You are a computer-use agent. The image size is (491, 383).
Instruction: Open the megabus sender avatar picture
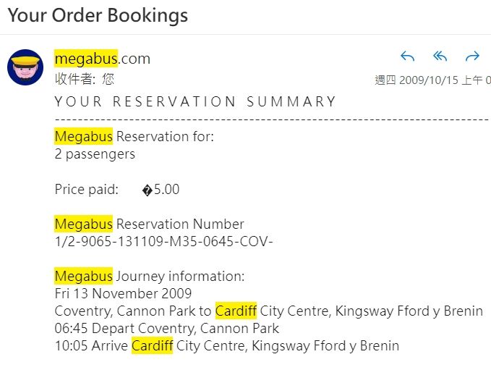pyautogui.click(x=25, y=67)
